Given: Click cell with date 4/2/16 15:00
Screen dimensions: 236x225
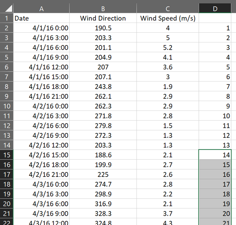Looking at the screenshot, I should tap(41, 155).
